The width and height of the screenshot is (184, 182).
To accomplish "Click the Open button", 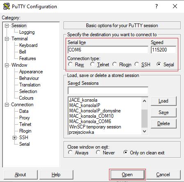I will click(127, 175).
